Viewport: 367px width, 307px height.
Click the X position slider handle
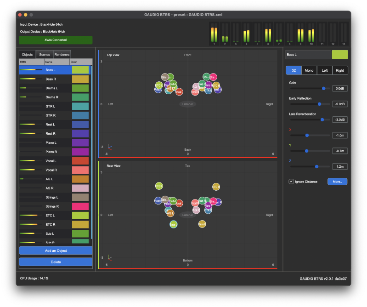click(307, 136)
